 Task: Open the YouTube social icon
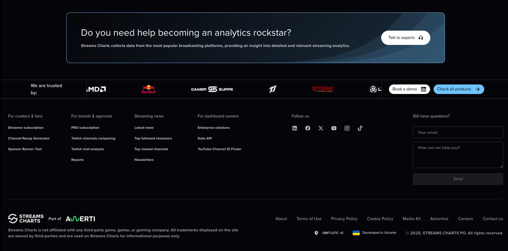tap(334, 128)
